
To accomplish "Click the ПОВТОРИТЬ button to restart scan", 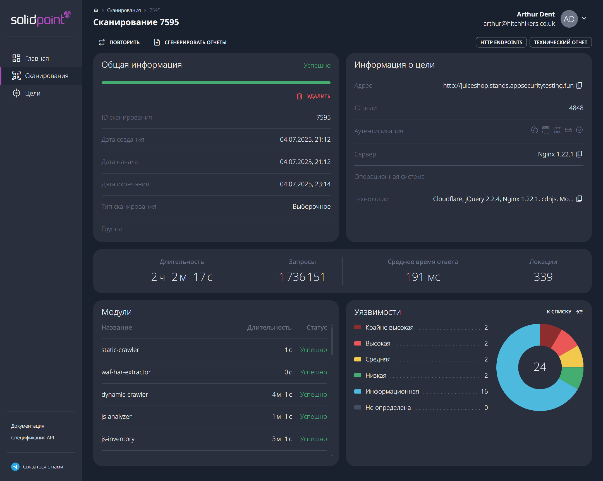I will 119,42.
